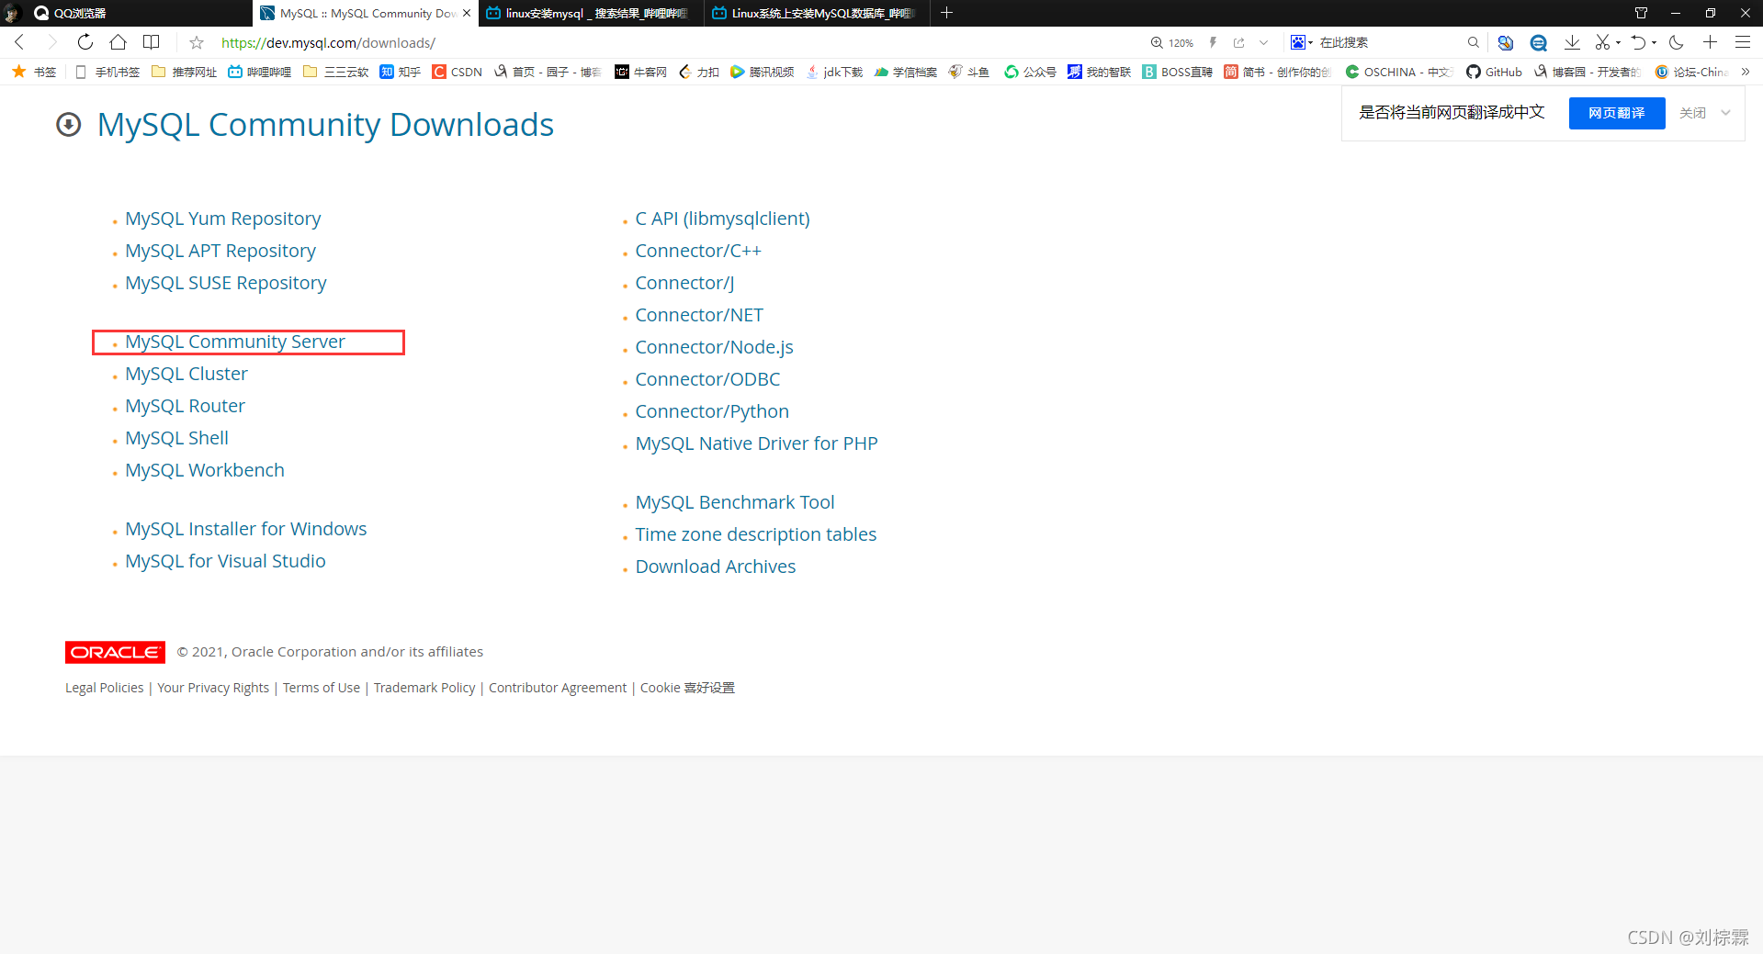Image resolution: width=1763 pixels, height=954 pixels.
Task: Click the lightning speed mode icon
Action: click(x=1213, y=42)
